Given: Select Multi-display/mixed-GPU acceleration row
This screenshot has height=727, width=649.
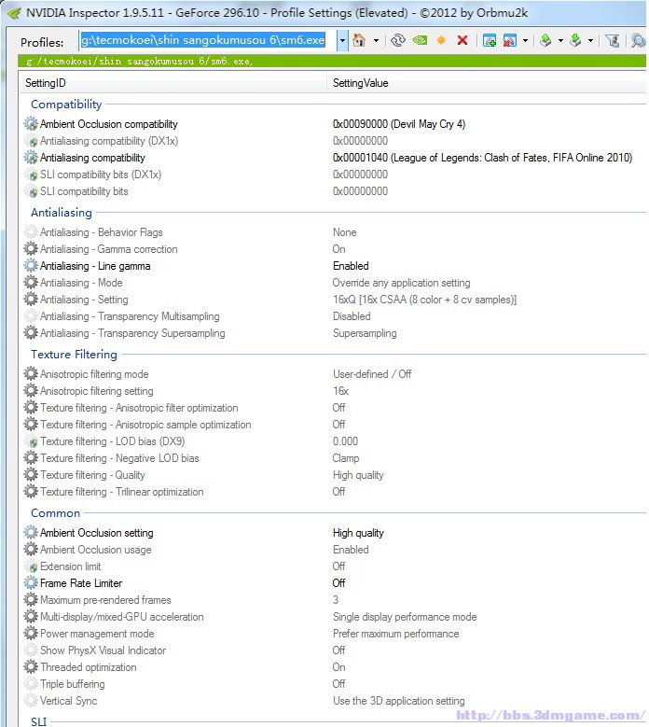Looking at the screenshot, I should 333,617.
